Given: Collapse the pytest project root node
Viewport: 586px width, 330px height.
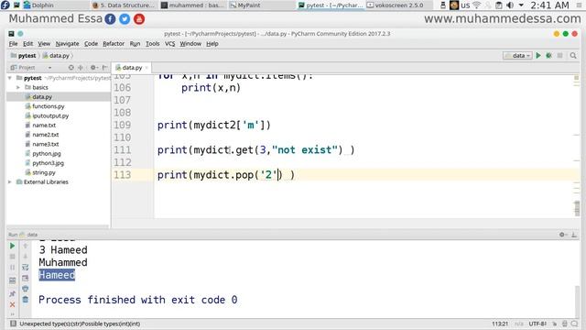Looking at the screenshot, I should click(x=10, y=78).
